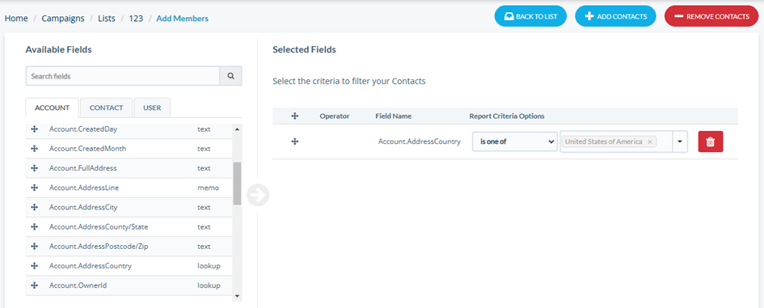Click the circular arrow to move the field right
Viewport: 764px width, 308px height.
pyautogui.click(x=258, y=195)
